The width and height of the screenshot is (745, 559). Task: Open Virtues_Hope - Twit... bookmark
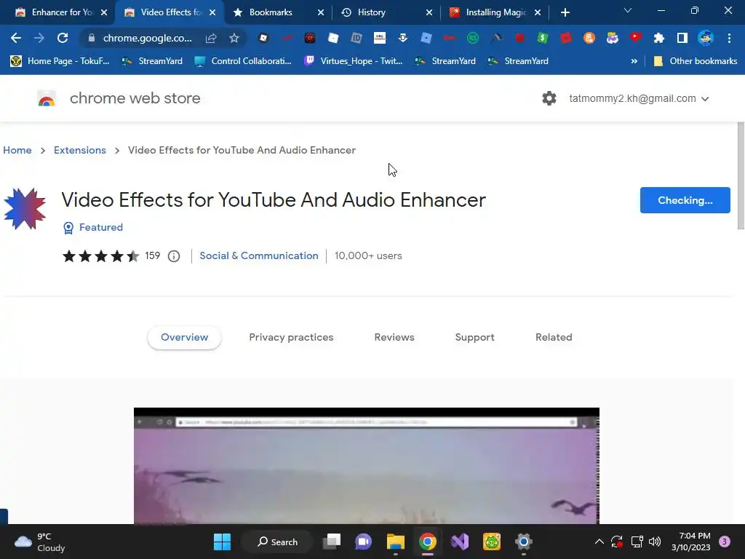(x=354, y=61)
